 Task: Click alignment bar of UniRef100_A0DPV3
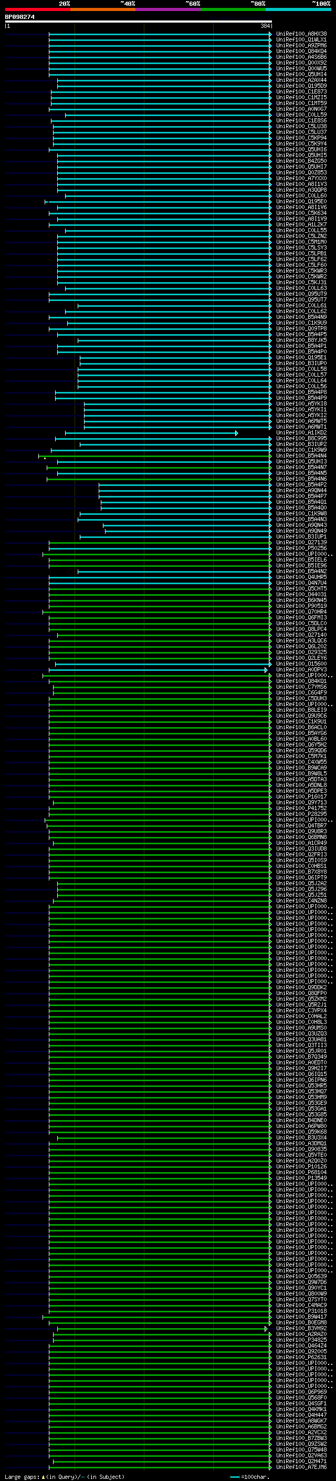click(x=159, y=670)
